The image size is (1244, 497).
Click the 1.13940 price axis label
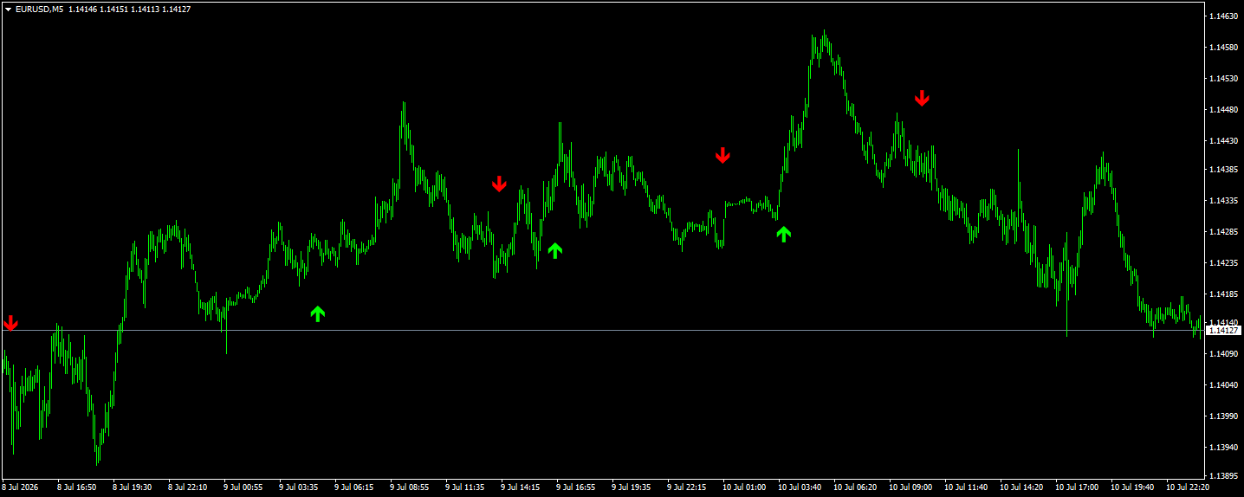tap(1223, 448)
